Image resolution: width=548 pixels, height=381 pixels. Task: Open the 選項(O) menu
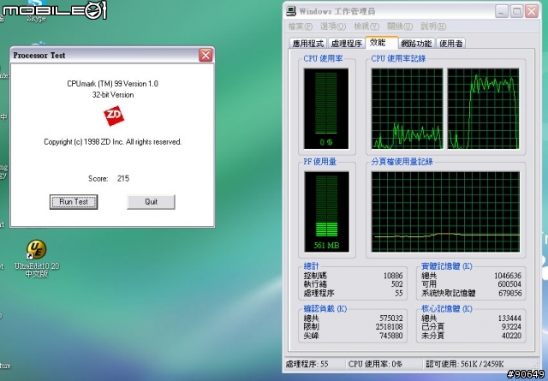click(333, 27)
